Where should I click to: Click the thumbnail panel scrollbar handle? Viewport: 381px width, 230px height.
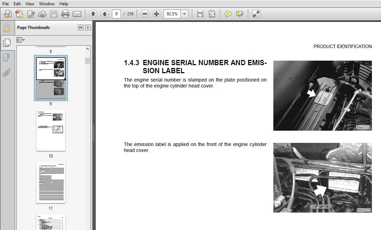coord(87,61)
